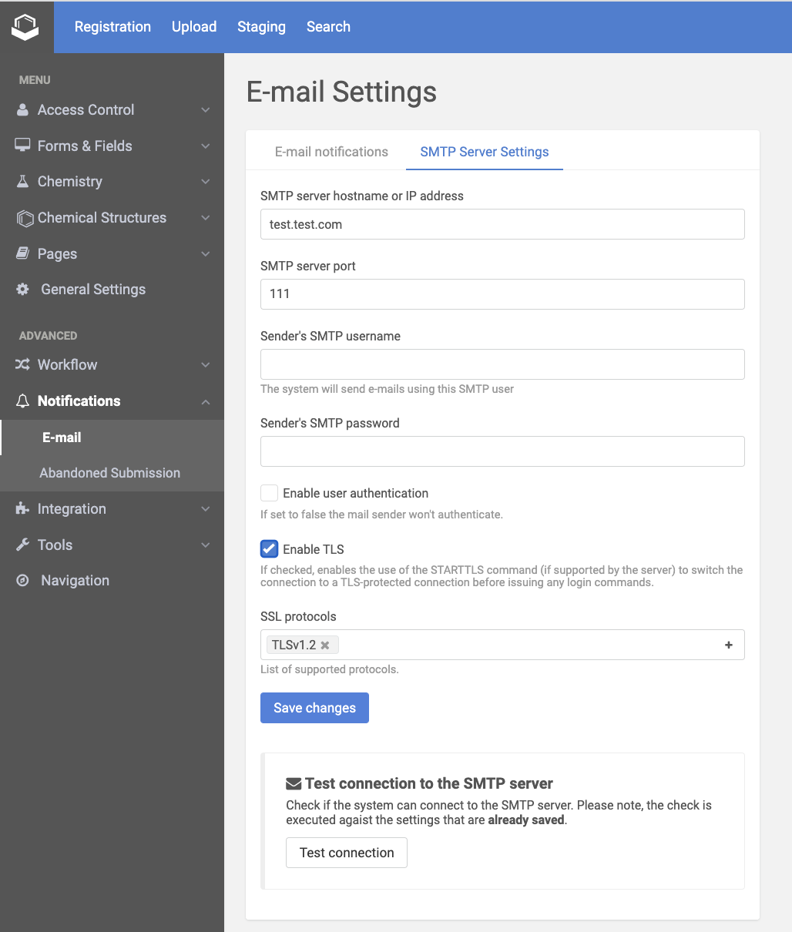Image resolution: width=792 pixels, height=932 pixels.
Task: Click the General Settings gear icon
Action: [23, 290]
